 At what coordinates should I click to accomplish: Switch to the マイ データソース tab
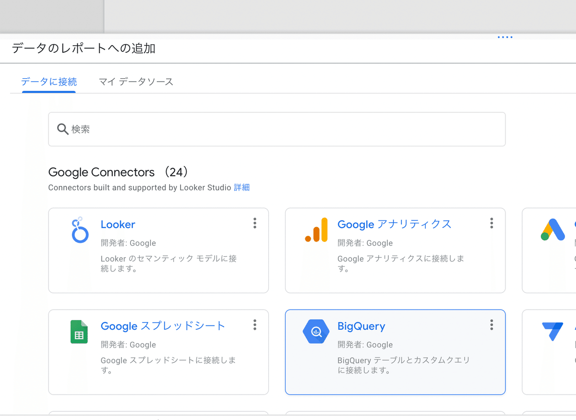click(x=136, y=82)
